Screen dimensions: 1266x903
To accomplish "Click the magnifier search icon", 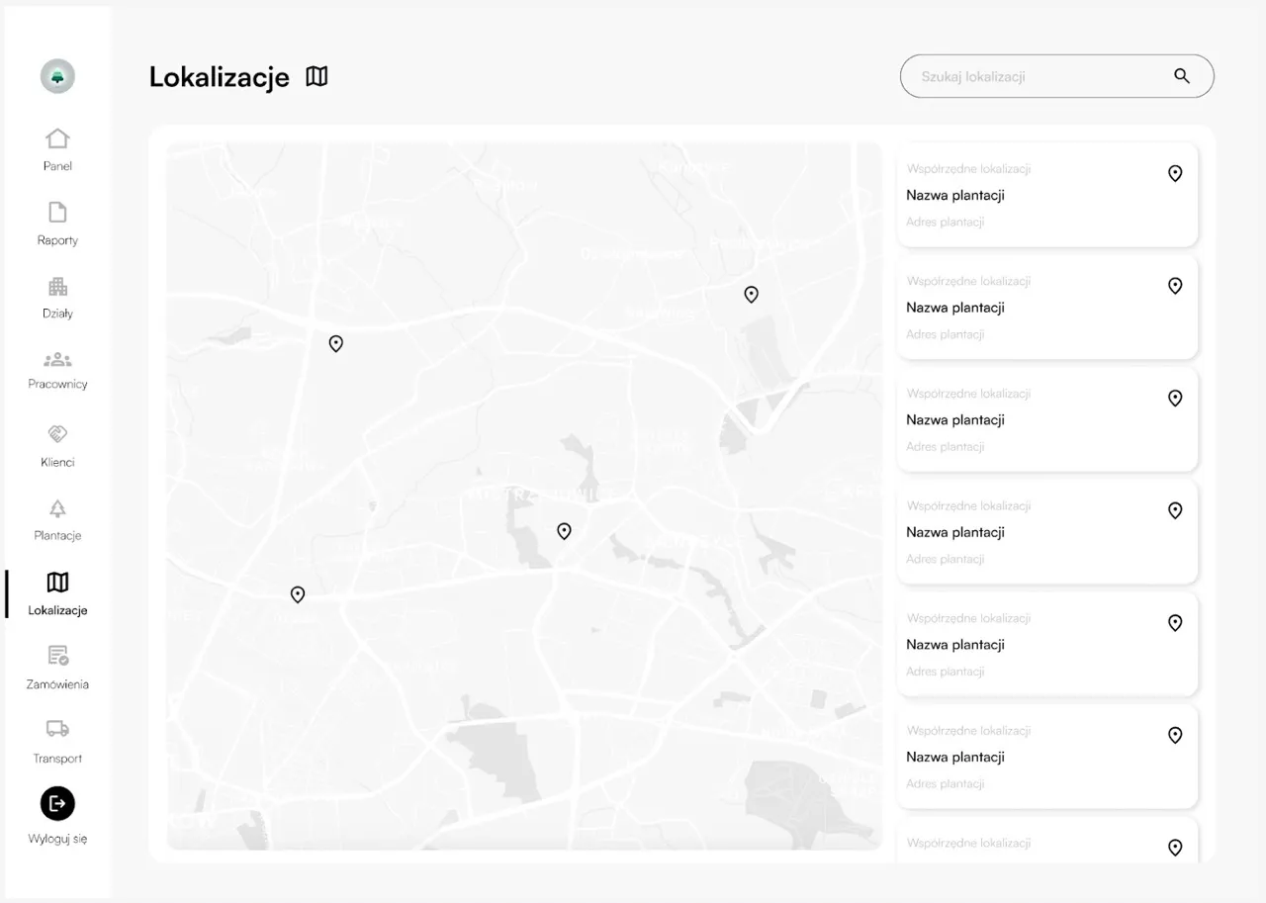I will [x=1182, y=76].
